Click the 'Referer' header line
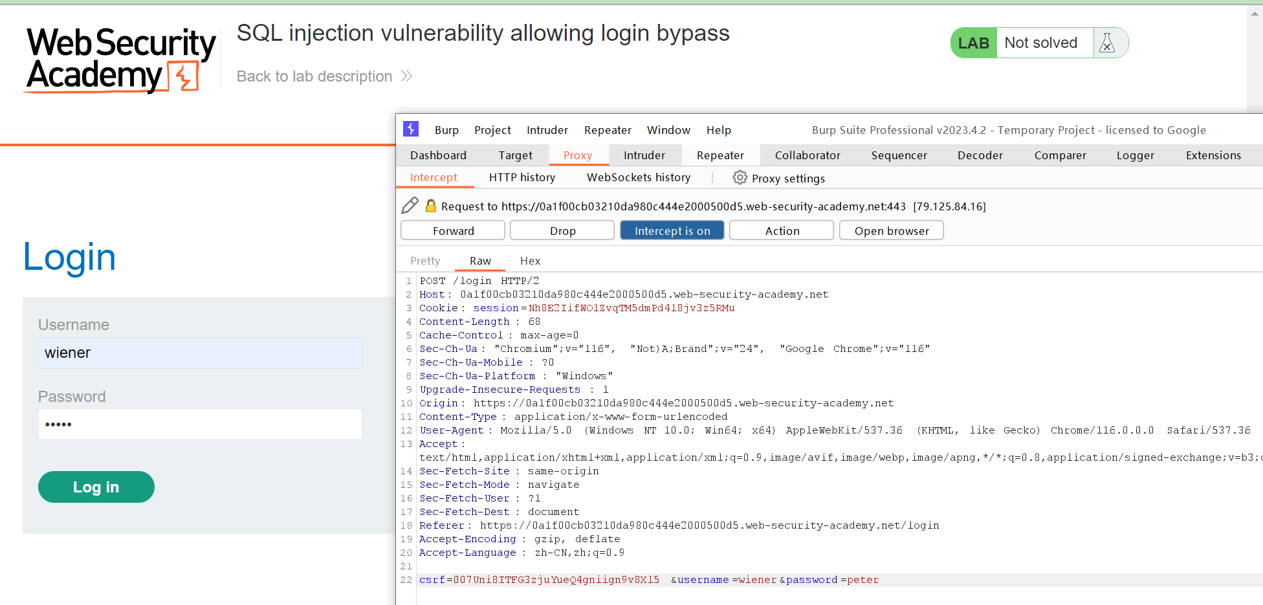Viewport: 1263px width, 605px height. [679, 525]
